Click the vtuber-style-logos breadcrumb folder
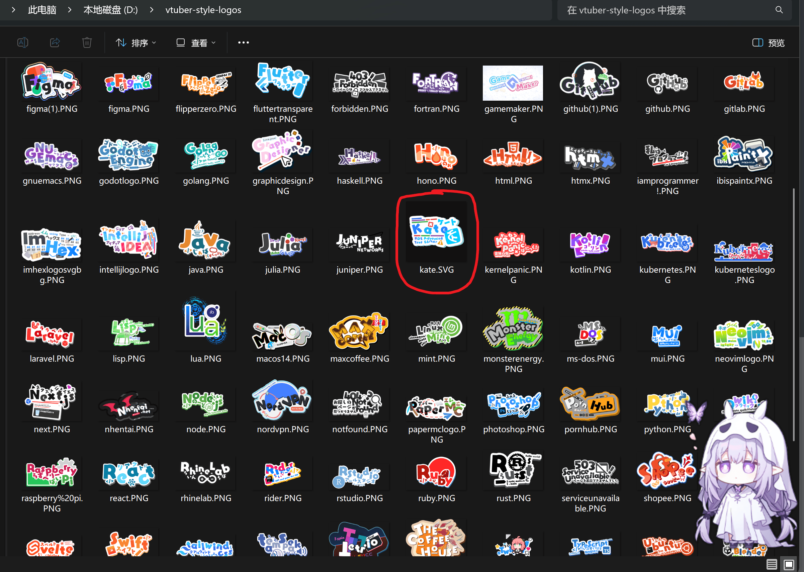Viewport: 804px width, 572px height. point(203,10)
